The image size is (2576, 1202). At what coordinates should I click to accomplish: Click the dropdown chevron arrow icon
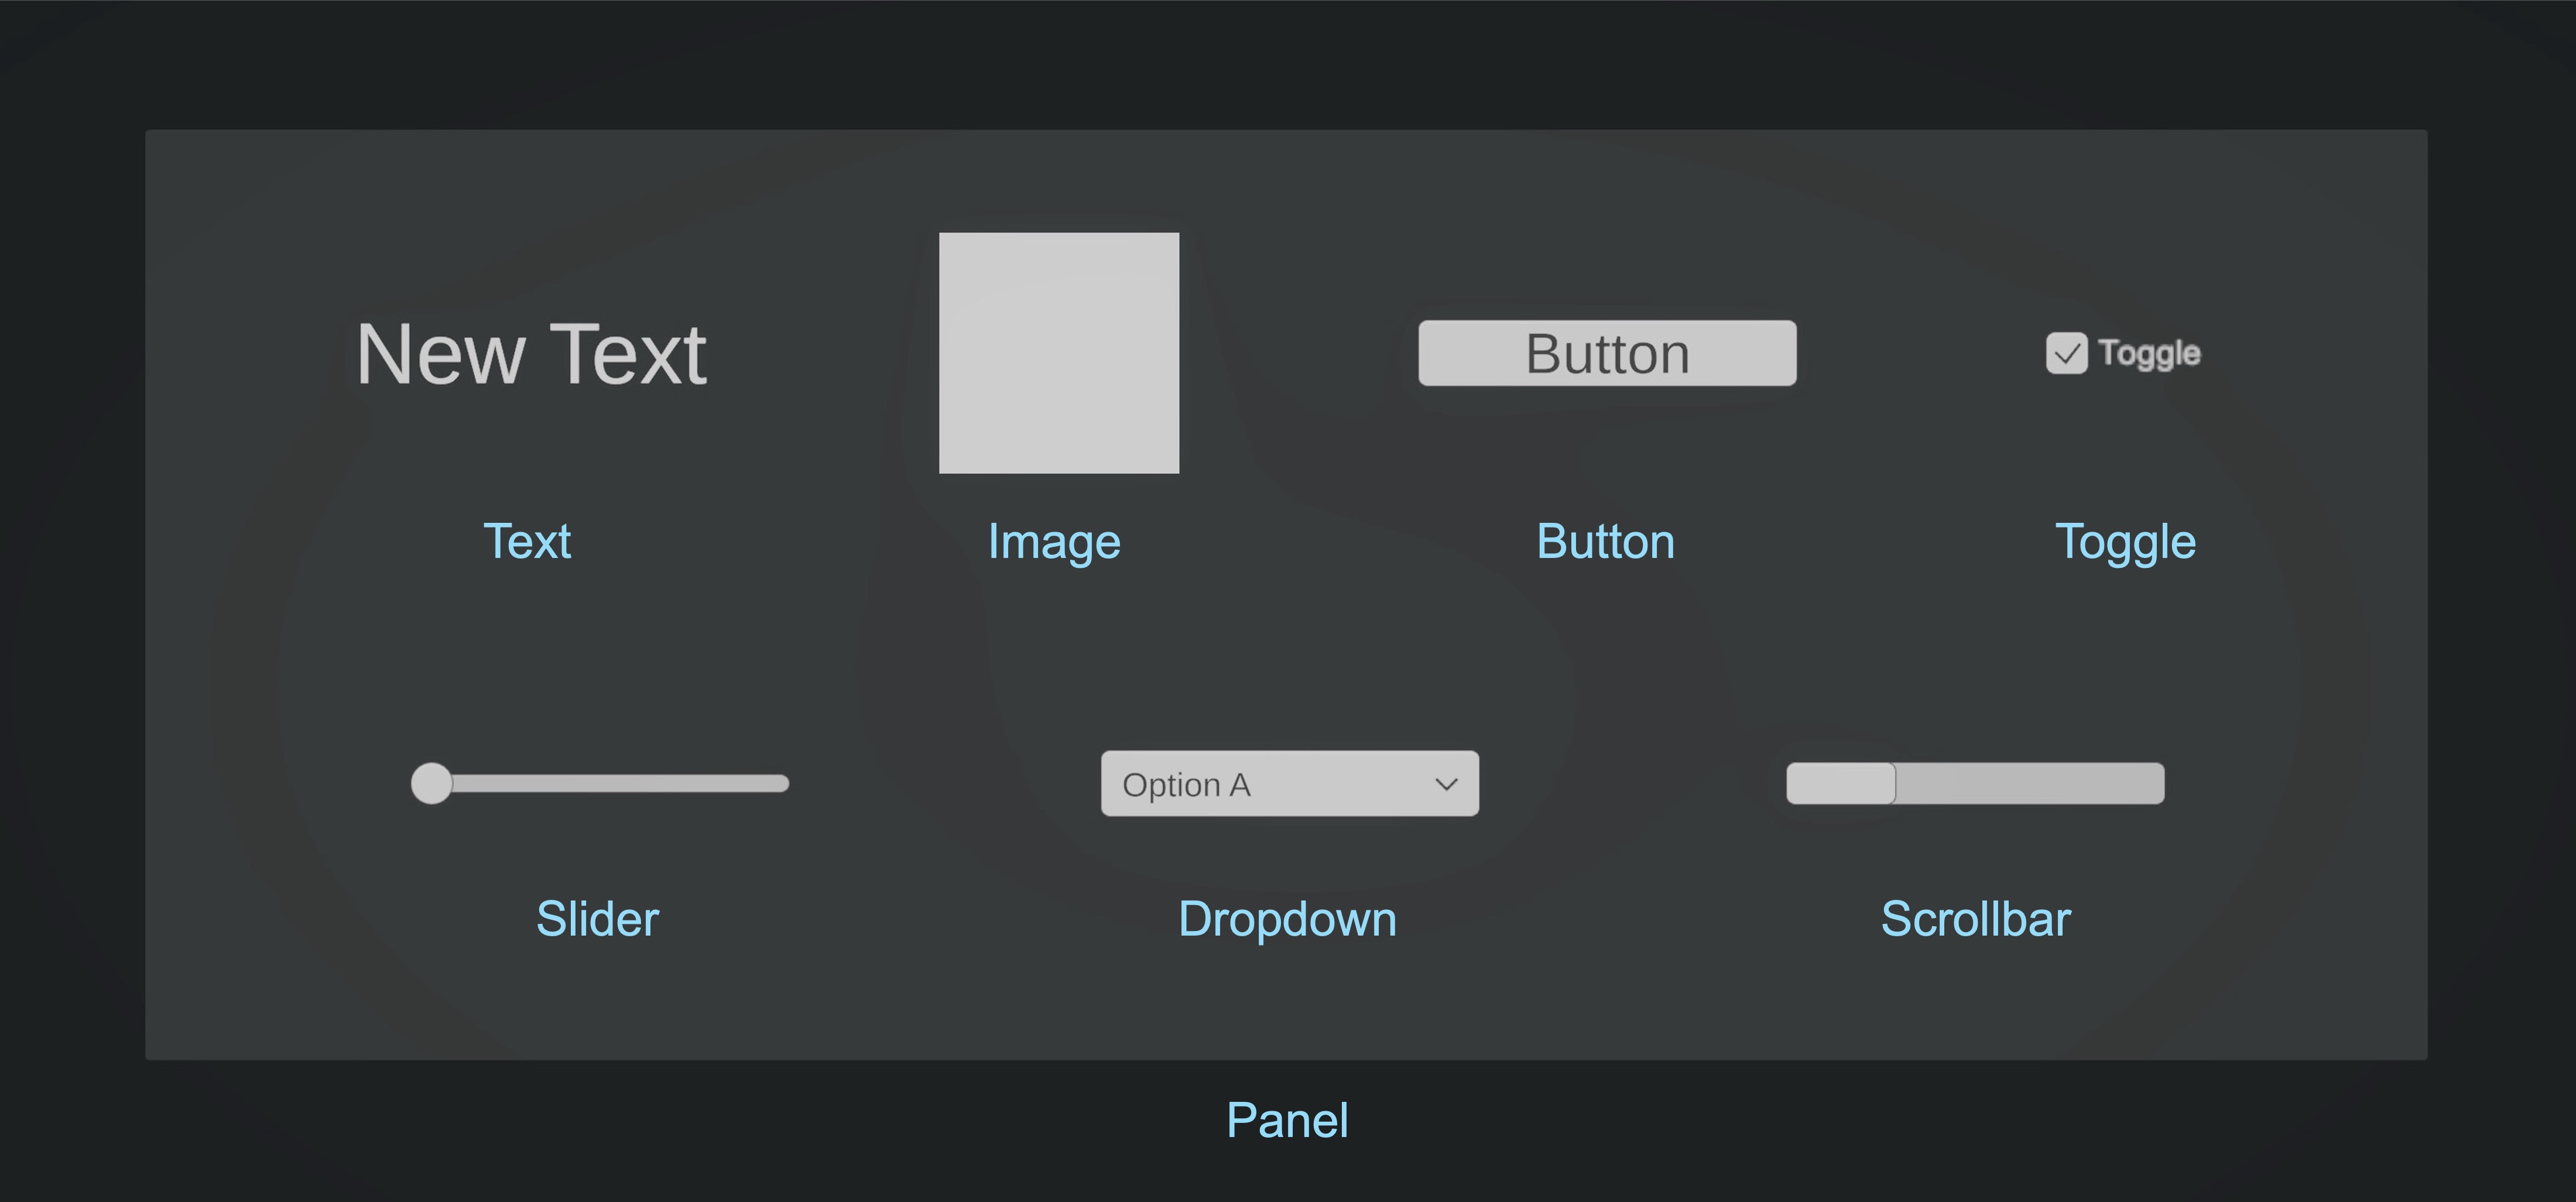pyautogui.click(x=1446, y=784)
